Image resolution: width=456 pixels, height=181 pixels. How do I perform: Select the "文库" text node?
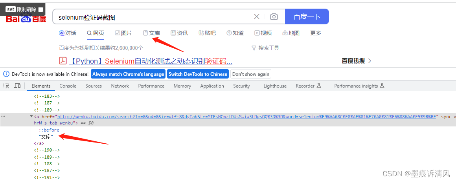[46, 137]
